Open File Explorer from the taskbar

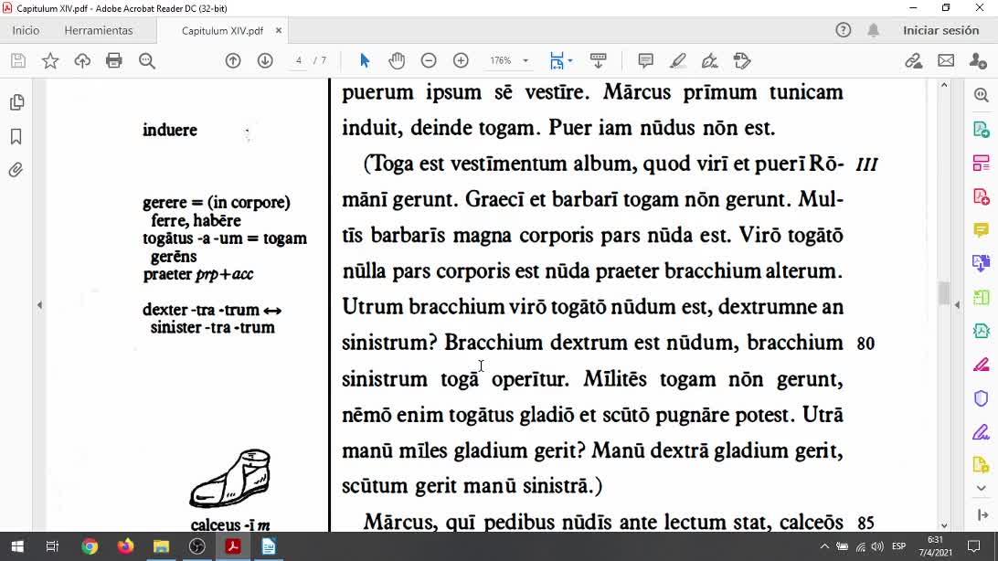click(161, 546)
